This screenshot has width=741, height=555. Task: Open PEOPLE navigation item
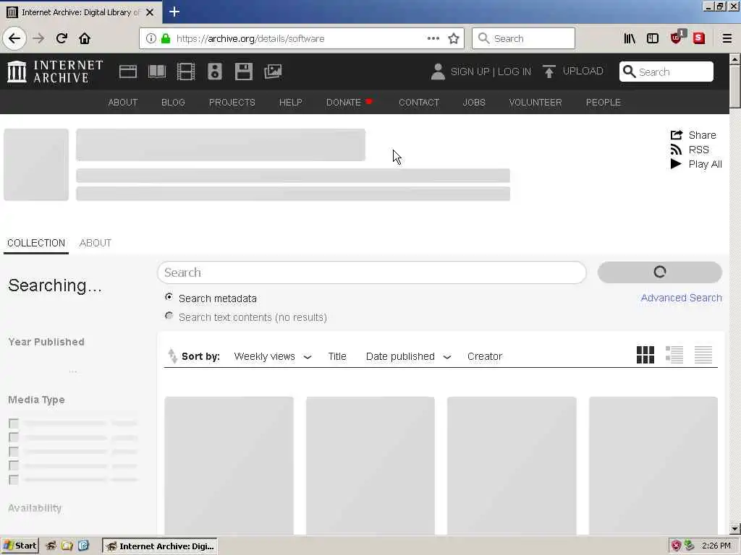click(604, 103)
